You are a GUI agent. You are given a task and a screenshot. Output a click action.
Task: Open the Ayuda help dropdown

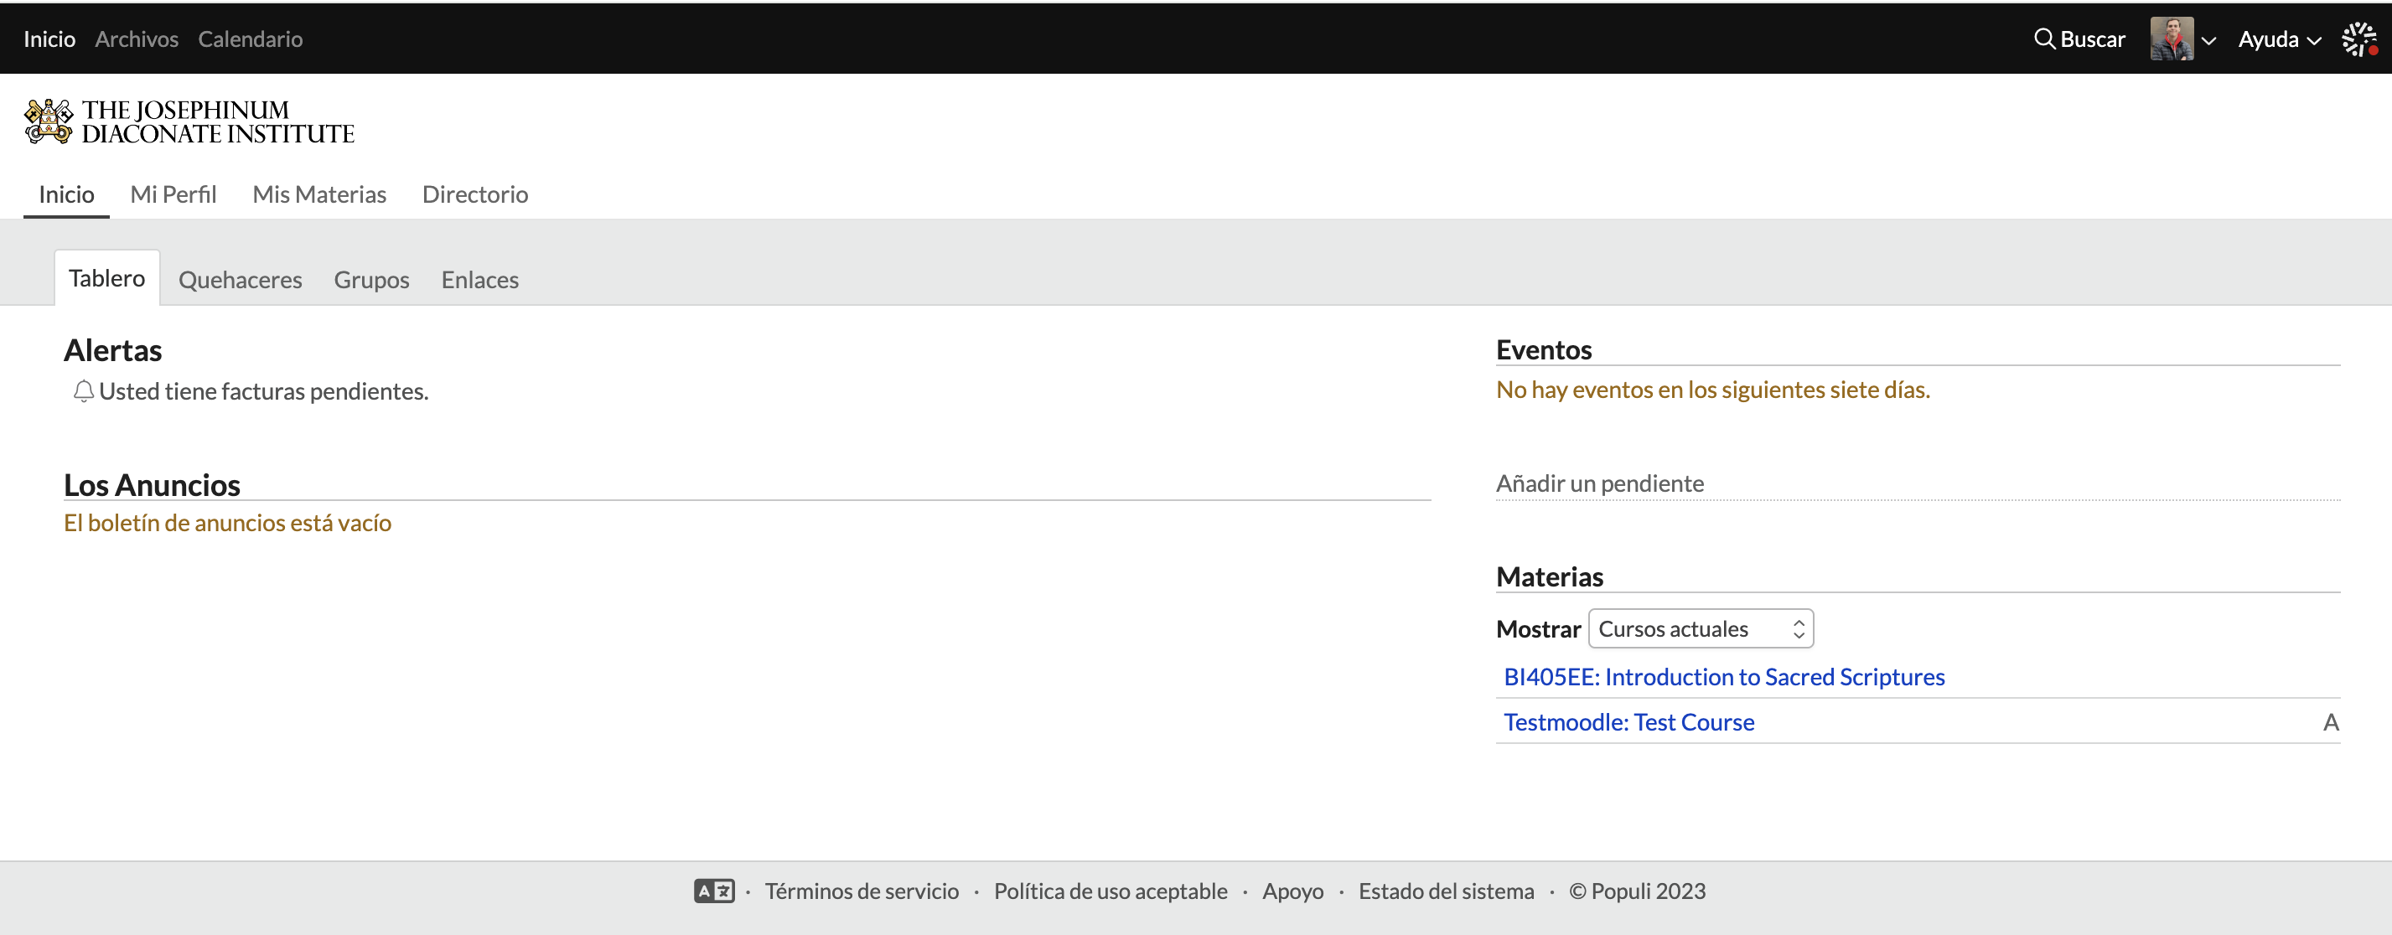(2279, 39)
